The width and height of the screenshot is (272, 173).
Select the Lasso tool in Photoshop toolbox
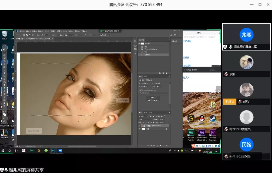coord(4,55)
